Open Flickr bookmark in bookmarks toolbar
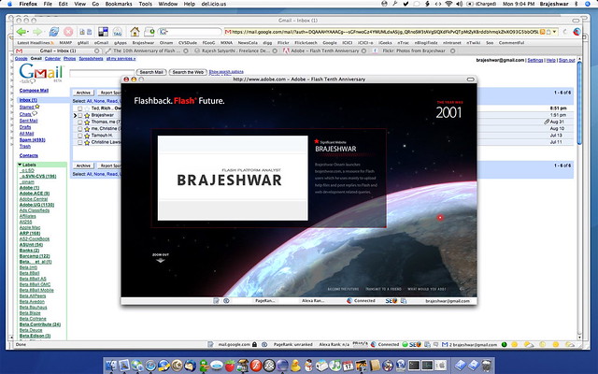 [283, 43]
